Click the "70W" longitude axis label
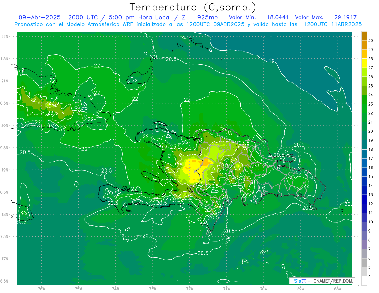 [264, 289]
